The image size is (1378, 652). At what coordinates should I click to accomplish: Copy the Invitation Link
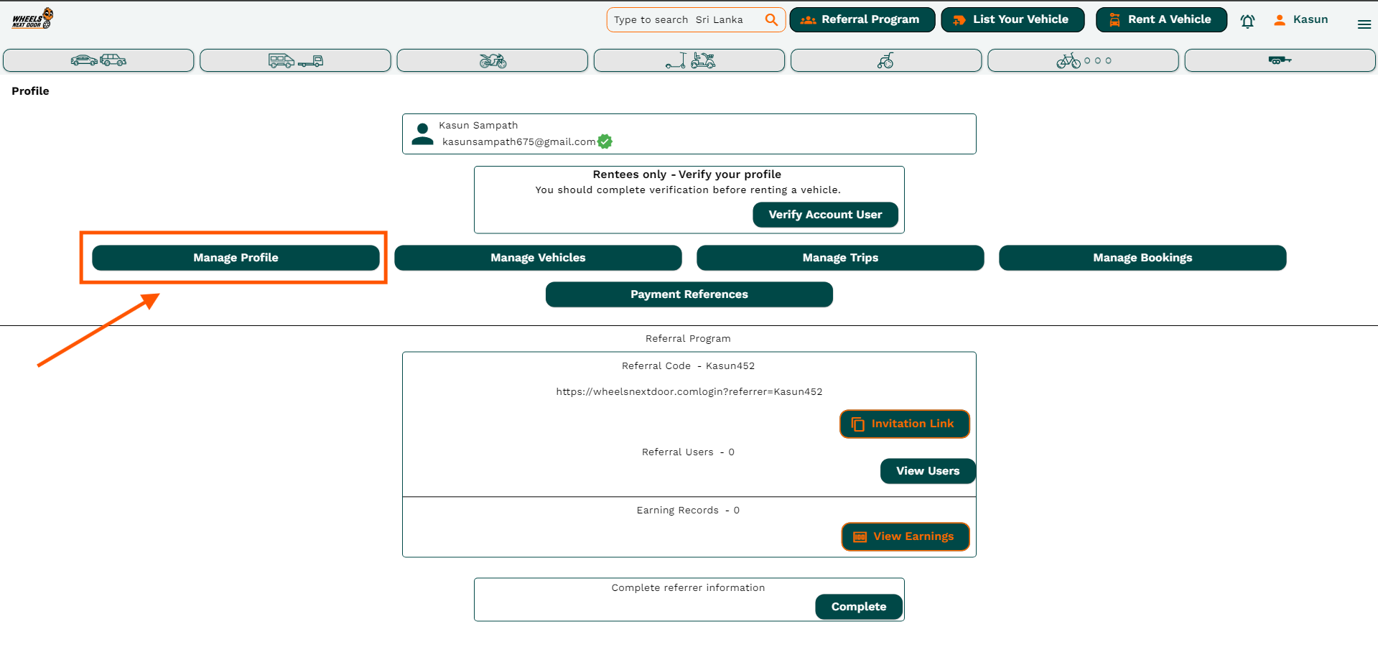click(904, 424)
